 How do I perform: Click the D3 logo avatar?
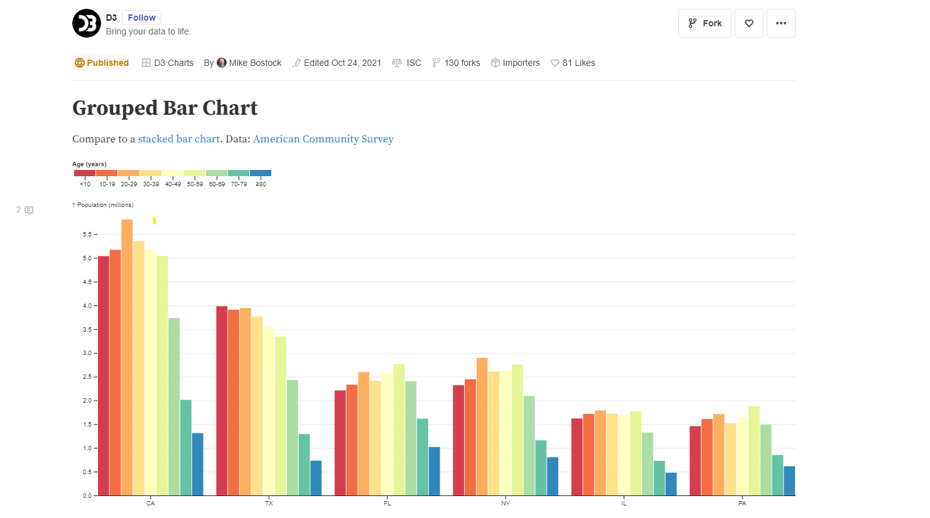[x=87, y=24]
